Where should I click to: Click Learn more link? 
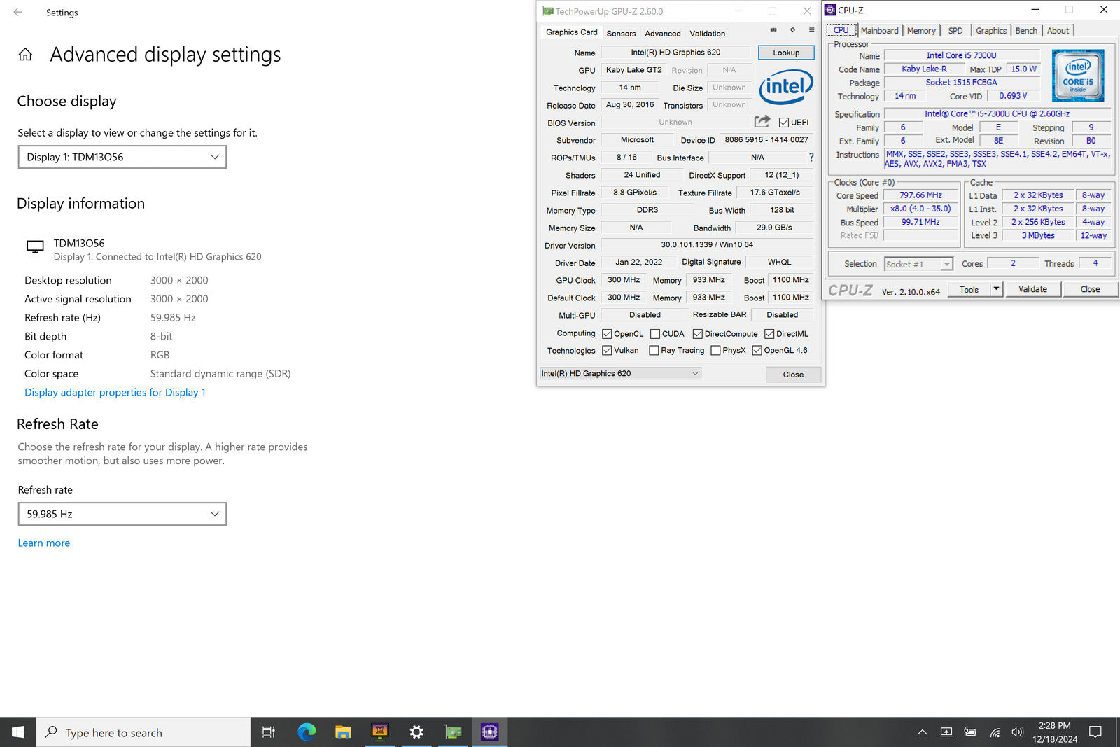click(x=43, y=543)
